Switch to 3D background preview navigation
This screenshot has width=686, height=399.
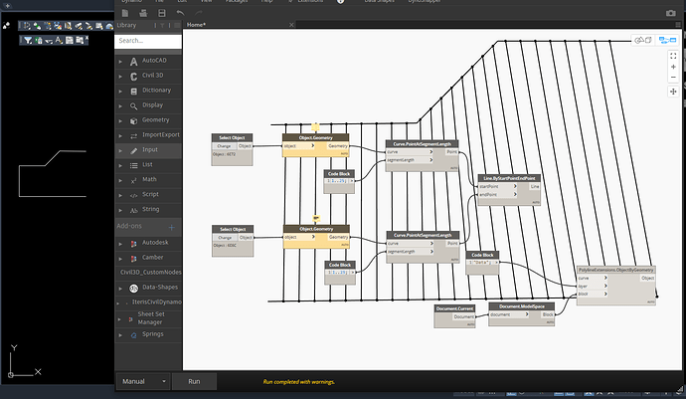coord(643,40)
